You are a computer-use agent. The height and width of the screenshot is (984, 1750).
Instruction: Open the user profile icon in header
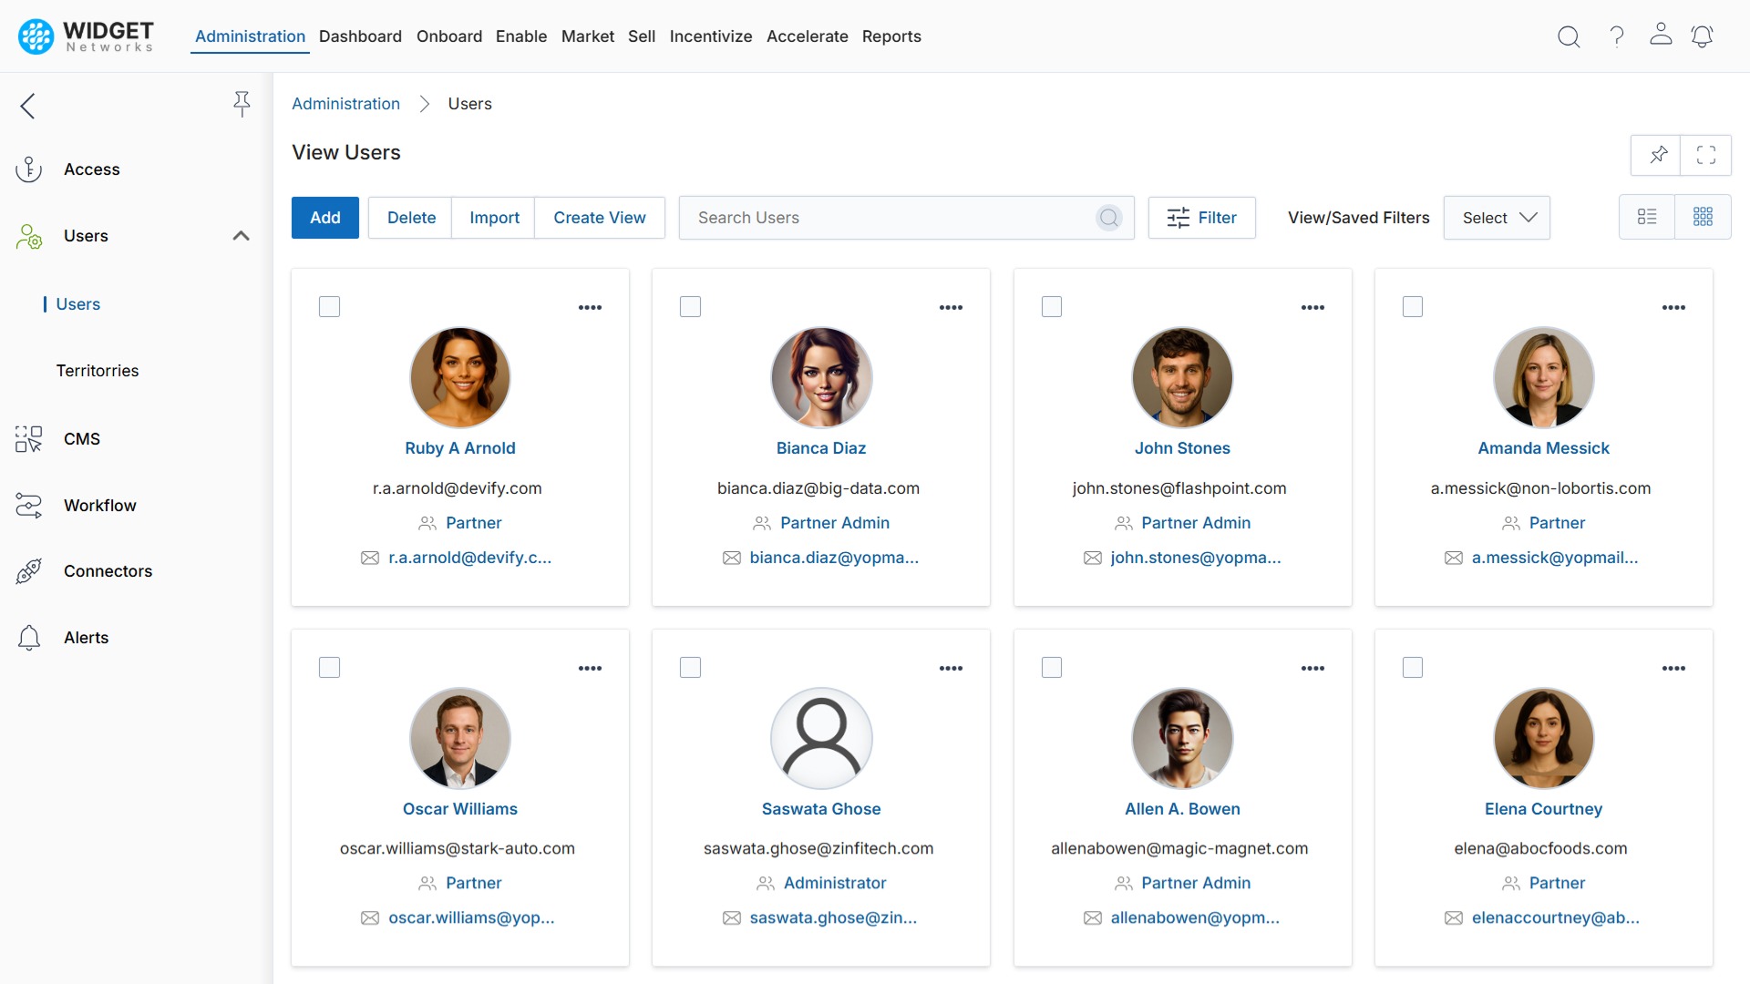click(x=1661, y=36)
